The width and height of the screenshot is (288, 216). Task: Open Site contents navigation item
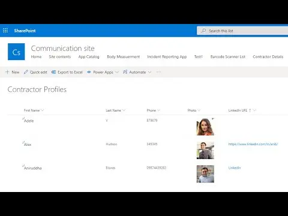tap(60, 56)
